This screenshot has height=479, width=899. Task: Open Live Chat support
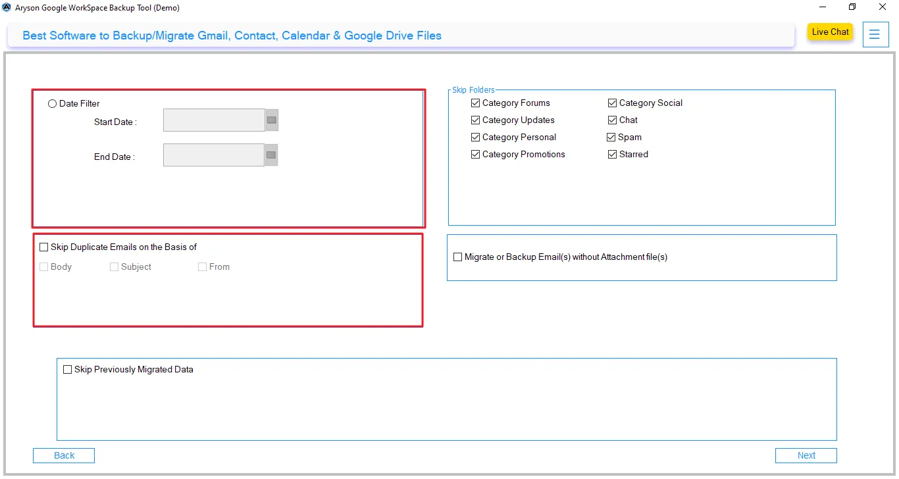click(830, 32)
